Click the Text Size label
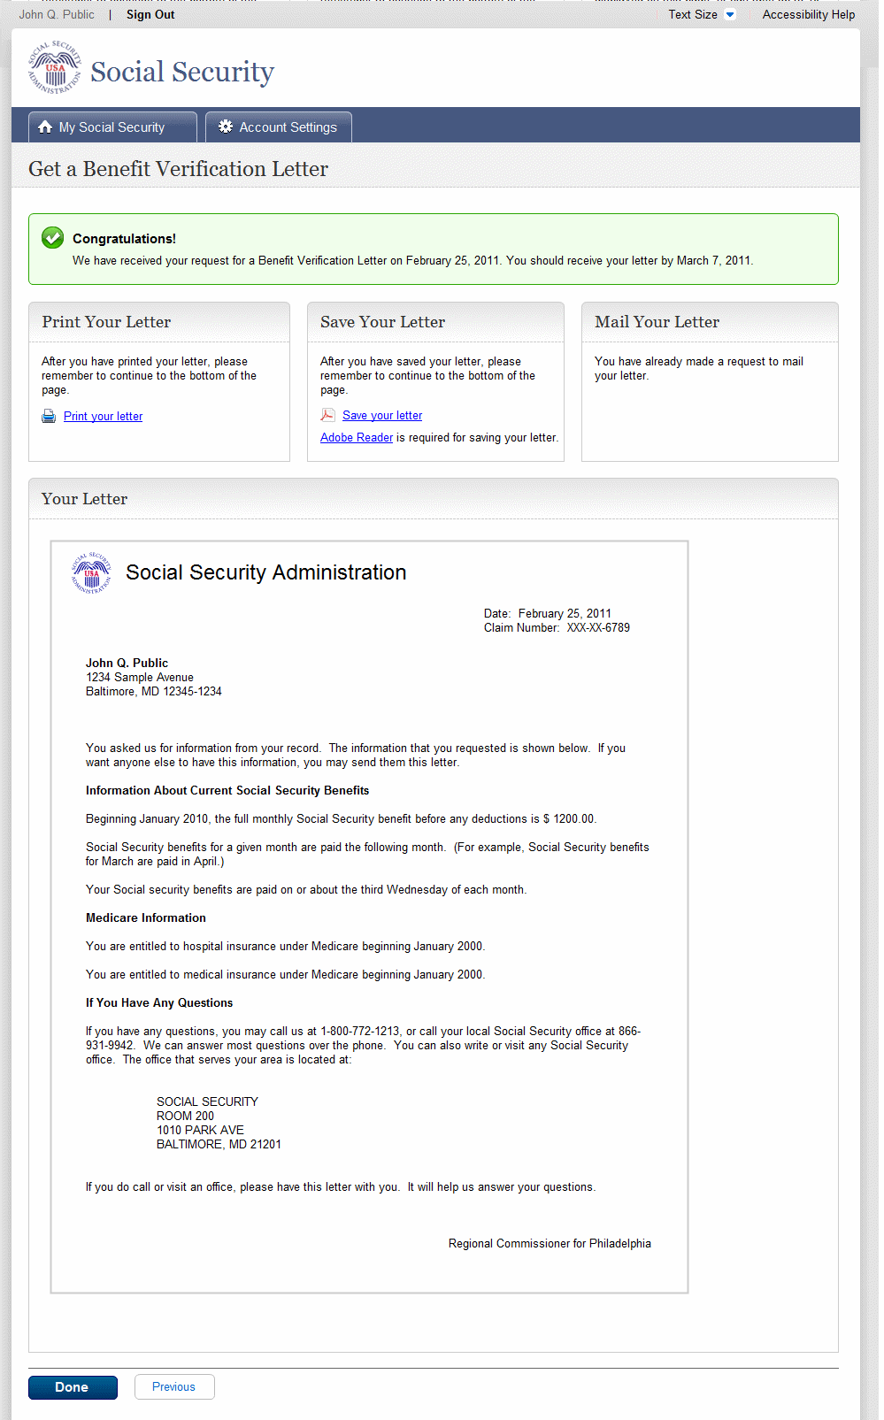The height and width of the screenshot is (1420, 884). 693,15
